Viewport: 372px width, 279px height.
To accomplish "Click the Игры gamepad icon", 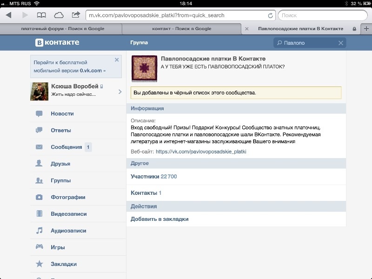I will click(40, 247).
